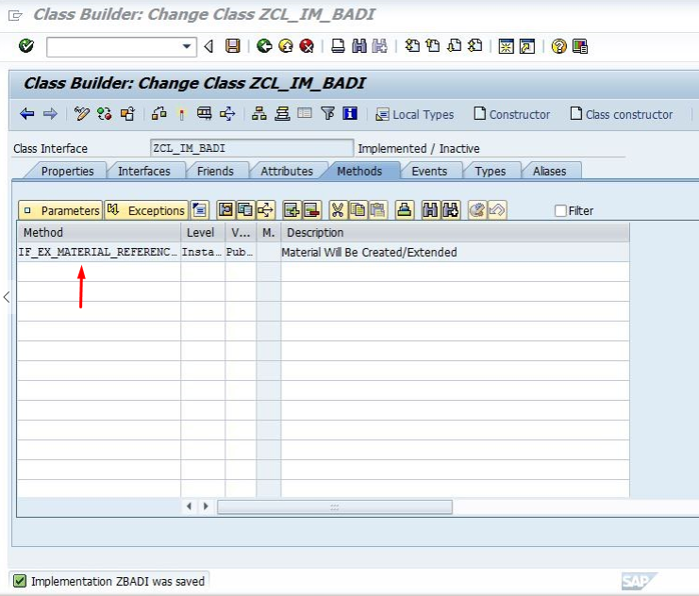This screenshot has width=699, height=596.
Task: Click the Generate shortcut icon
Action: point(527,46)
